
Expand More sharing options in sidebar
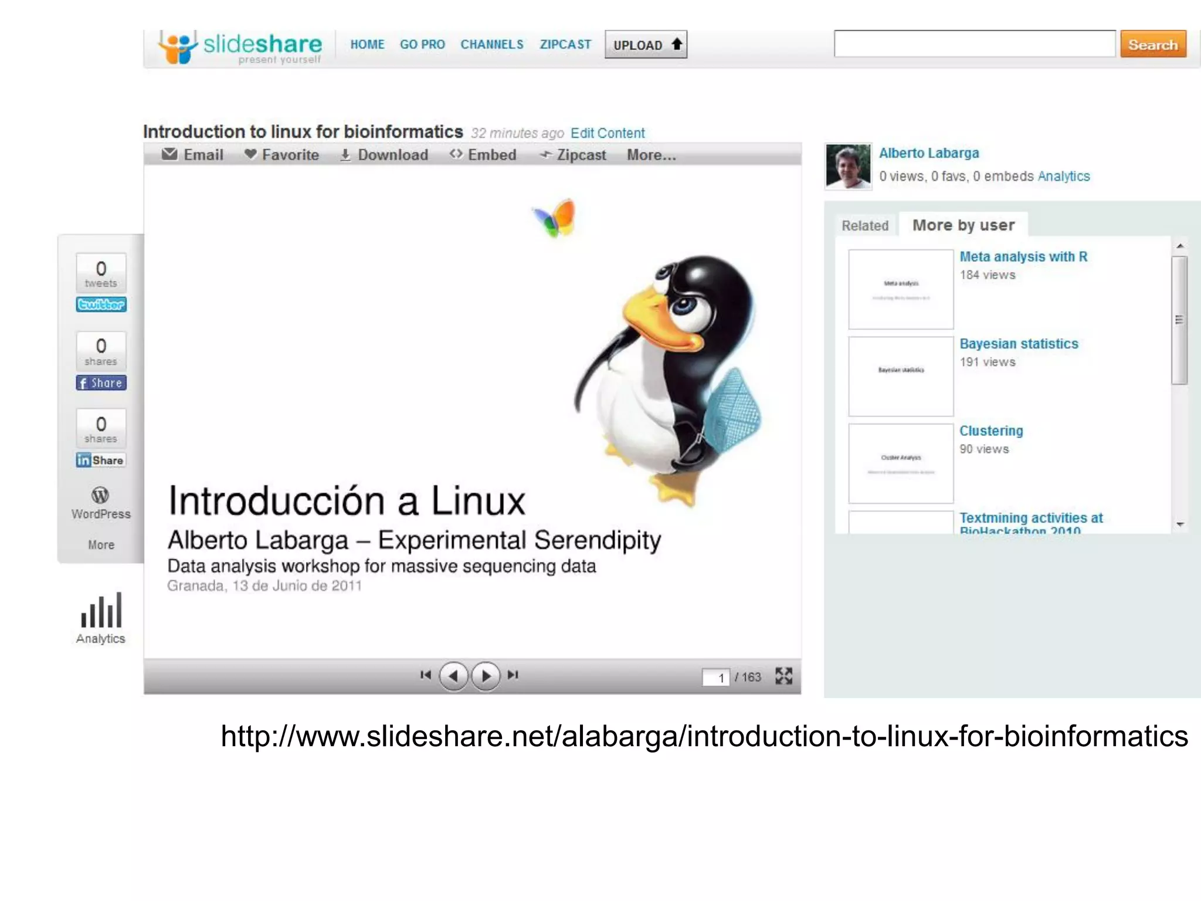click(101, 545)
